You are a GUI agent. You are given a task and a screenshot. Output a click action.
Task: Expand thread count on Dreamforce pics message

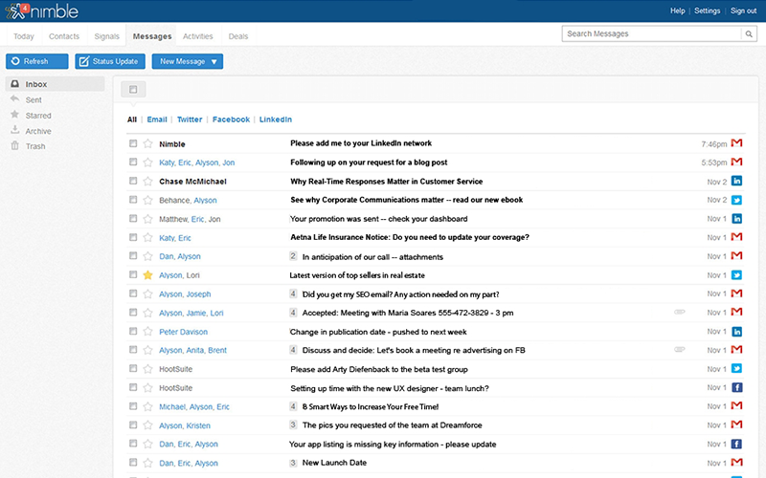tap(293, 424)
